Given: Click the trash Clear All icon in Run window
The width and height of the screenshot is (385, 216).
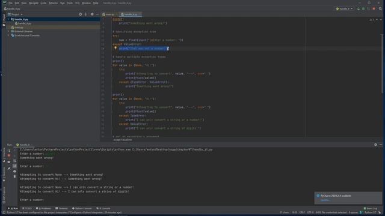Looking at the screenshot, I should (14, 176).
